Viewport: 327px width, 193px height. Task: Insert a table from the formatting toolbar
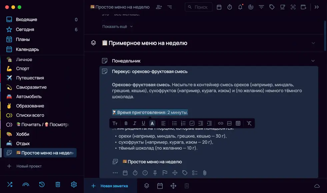coord(238,123)
